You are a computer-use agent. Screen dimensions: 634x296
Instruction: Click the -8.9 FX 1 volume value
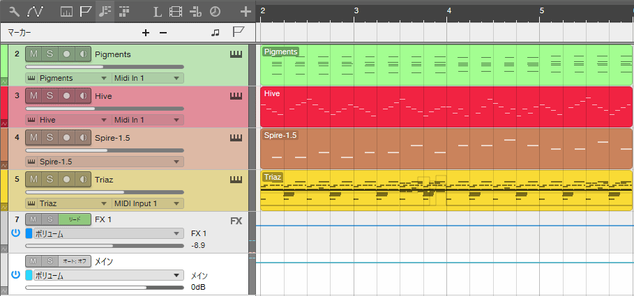point(198,245)
